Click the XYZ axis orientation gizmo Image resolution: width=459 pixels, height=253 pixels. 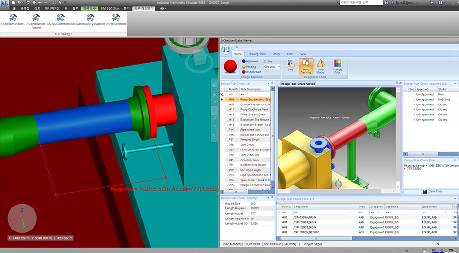22,218
